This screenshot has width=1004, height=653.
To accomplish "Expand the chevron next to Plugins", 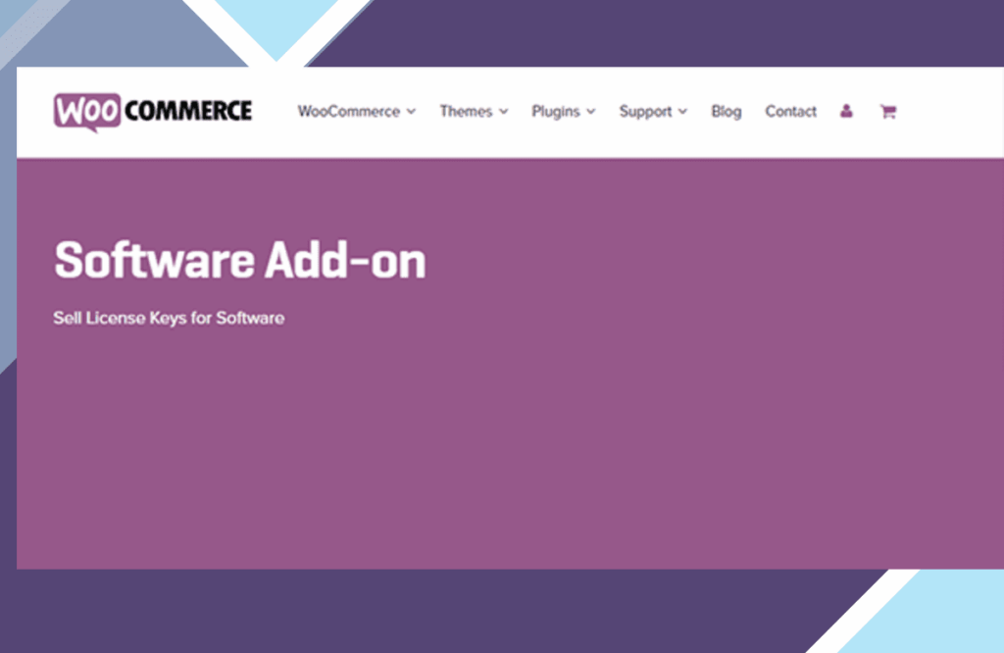I will 591,112.
